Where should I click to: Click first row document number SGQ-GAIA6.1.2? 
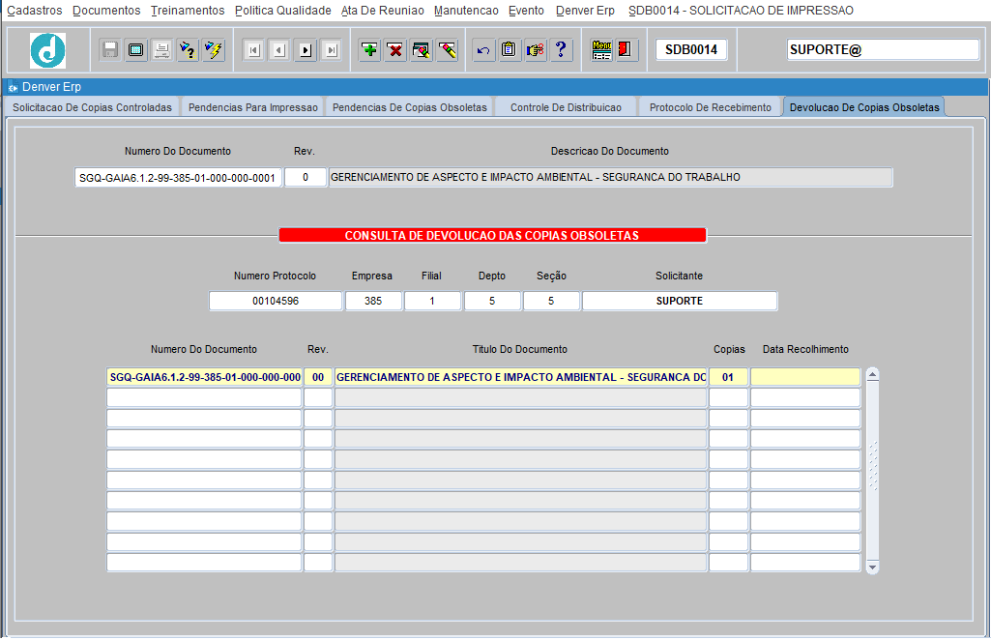[204, 377]
